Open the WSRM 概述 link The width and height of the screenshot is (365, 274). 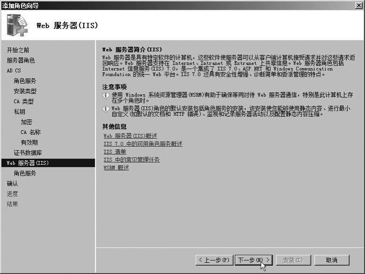coord(116,168)
